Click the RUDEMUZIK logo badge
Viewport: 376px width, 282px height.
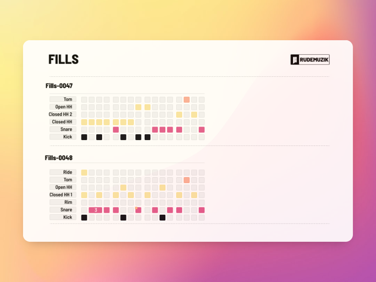click(310, 60)
